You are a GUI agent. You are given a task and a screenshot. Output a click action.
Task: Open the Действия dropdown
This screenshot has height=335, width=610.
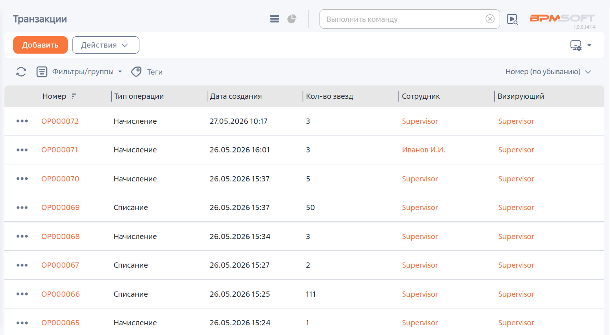click(106, 45)
